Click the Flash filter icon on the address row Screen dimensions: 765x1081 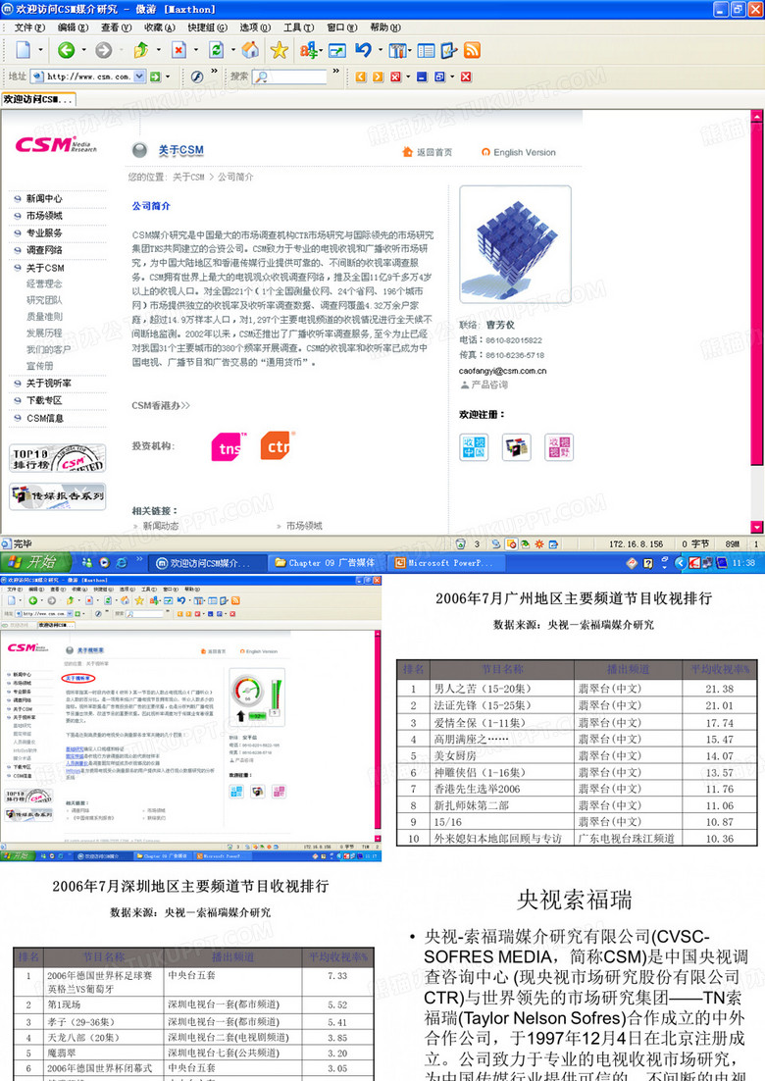tap(197, 77)
